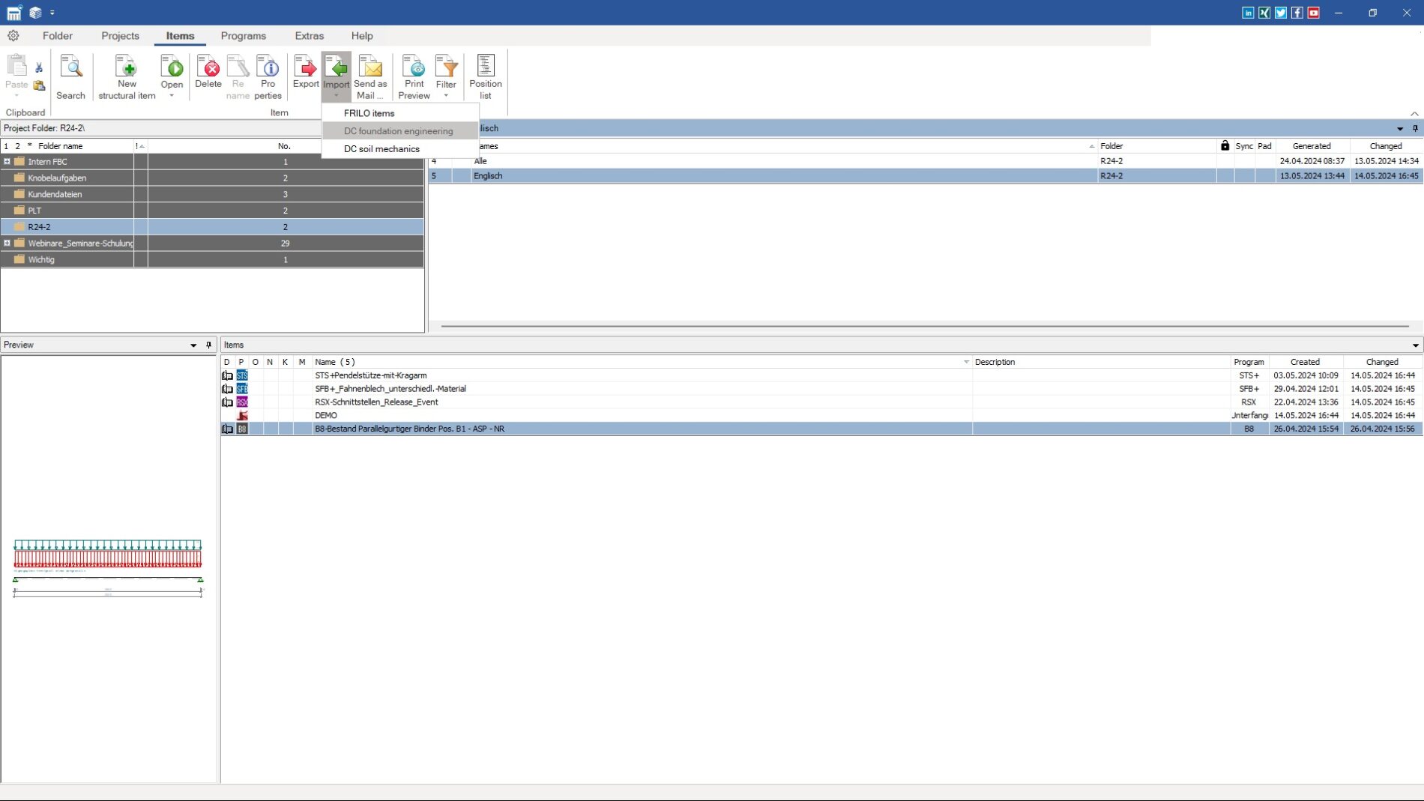
Task: Open the settings gear icon
Action: pyautogui.click(x=13, y=35)
